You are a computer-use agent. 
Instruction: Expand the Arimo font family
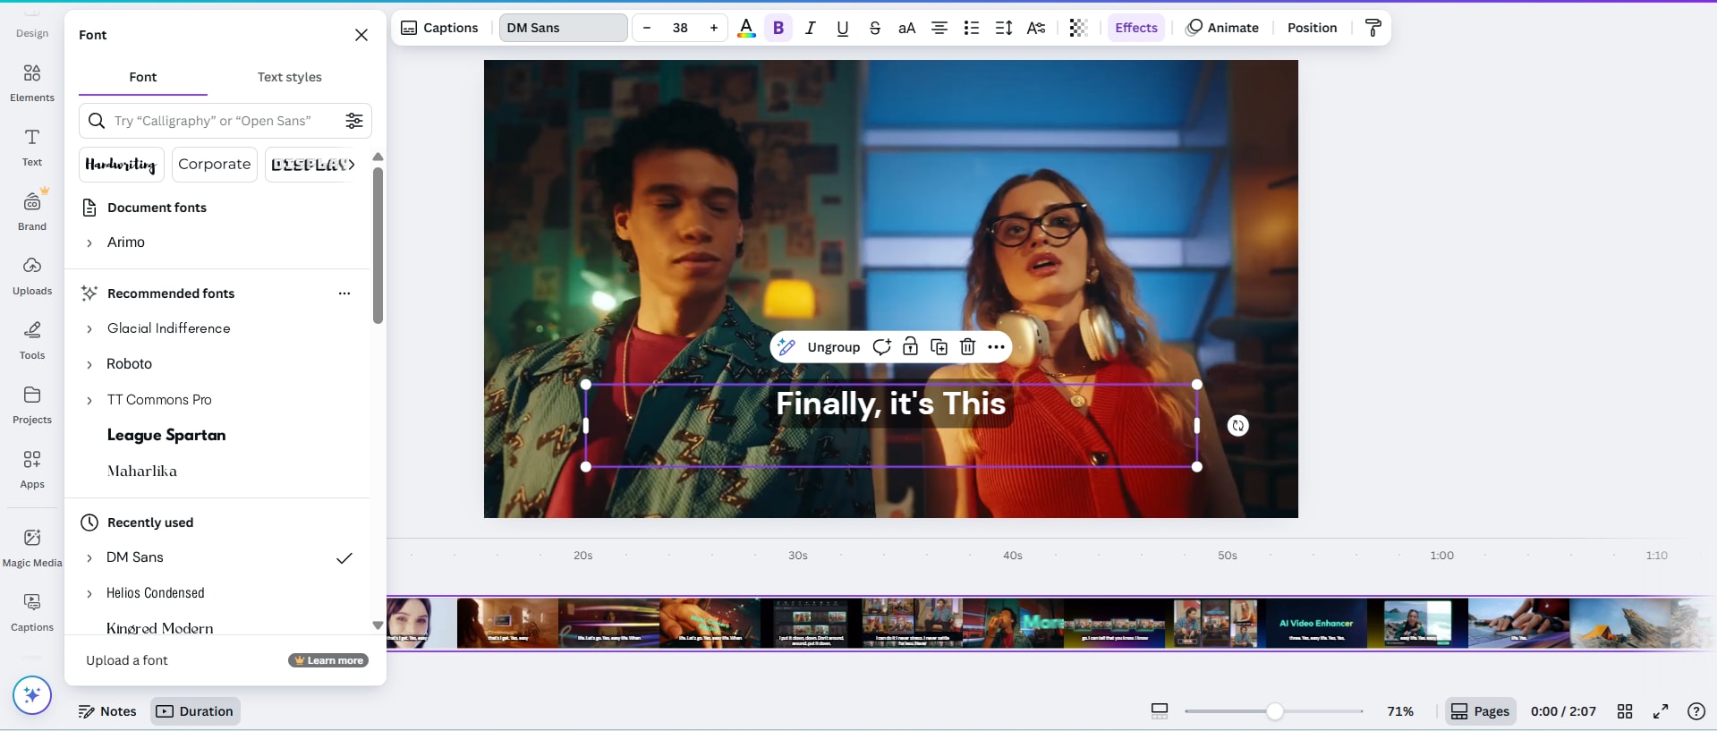(89, 242)
